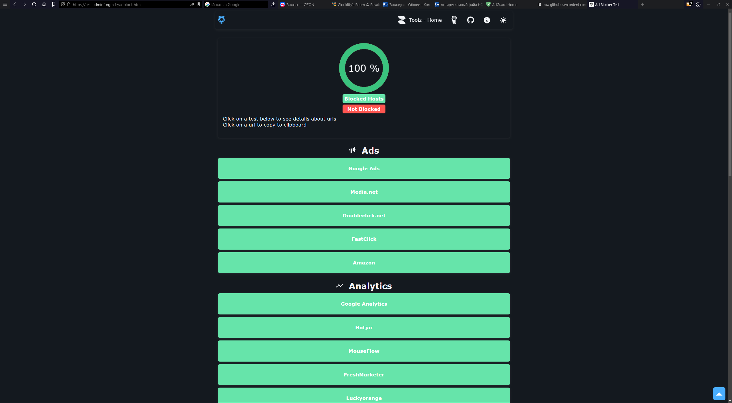The image size is (732, 403).
Task: Reload the current page
Action: [x=34, y=4]
